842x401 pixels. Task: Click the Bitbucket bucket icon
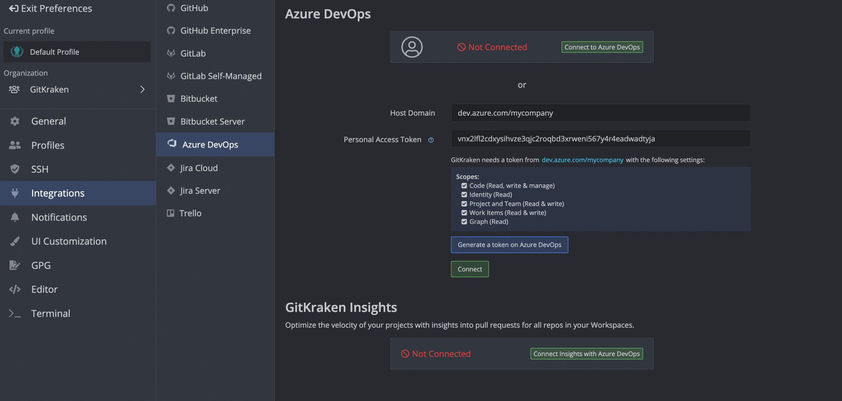pyautogui.click(x=171, y=99)
